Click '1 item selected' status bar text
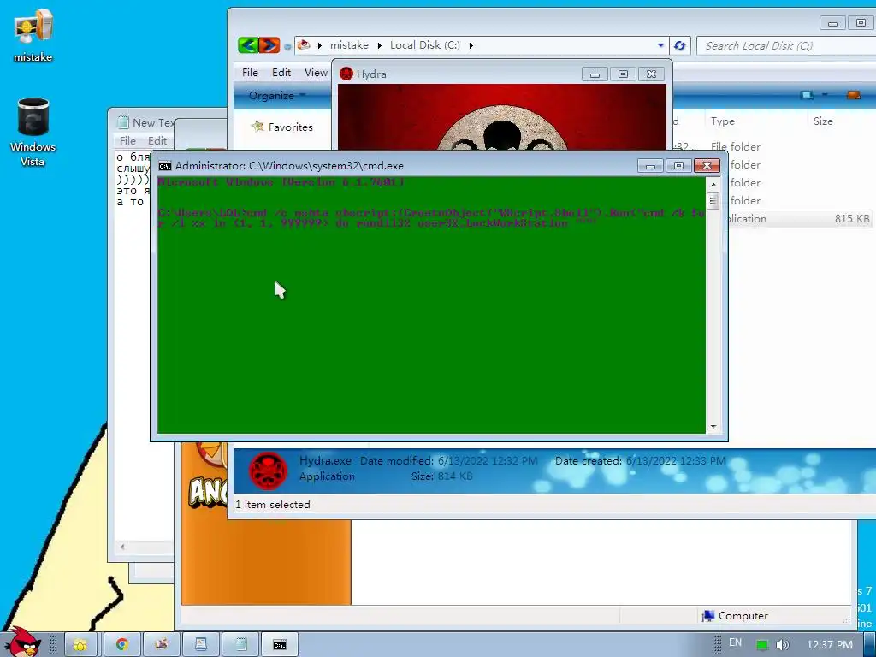 273,505
